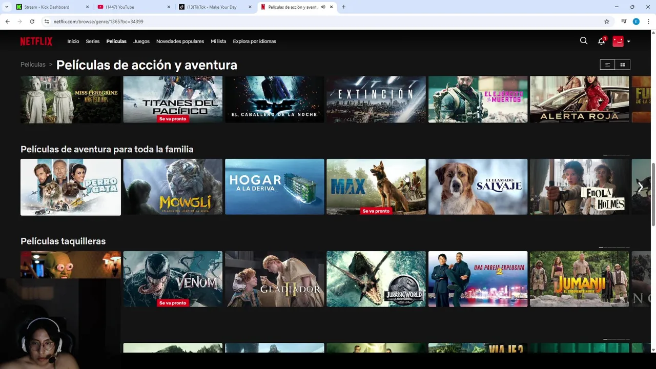
Task: Open Una Pareja Explosiva 2 thumbnail
Action: 478,279
